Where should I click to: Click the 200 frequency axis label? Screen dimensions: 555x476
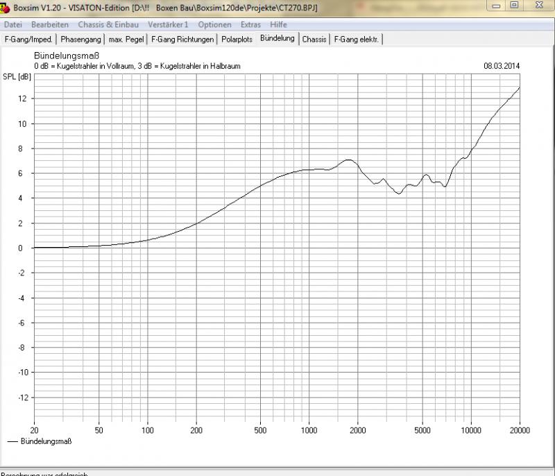[196, 430]
